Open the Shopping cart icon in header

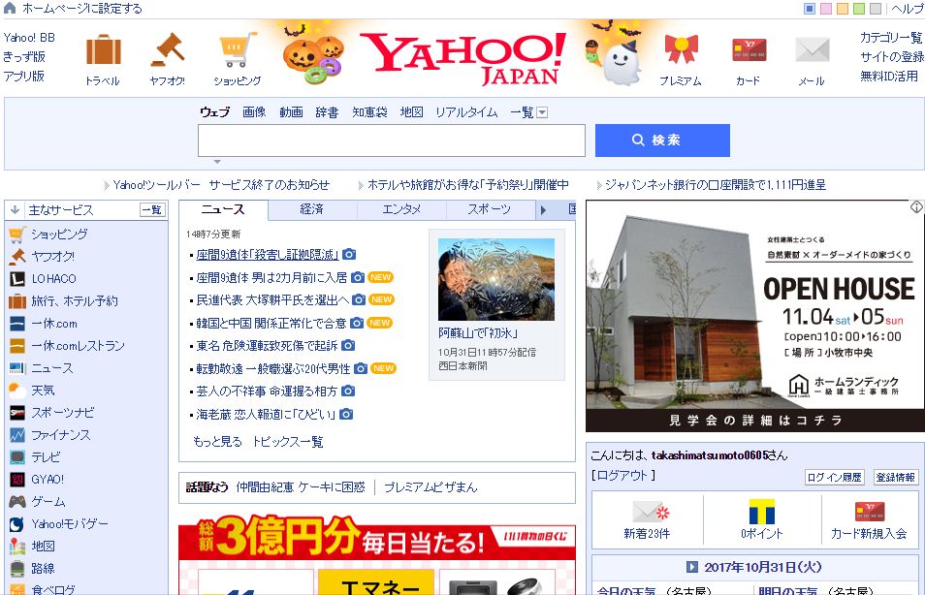pyautogui.click(x=238, y=49)
